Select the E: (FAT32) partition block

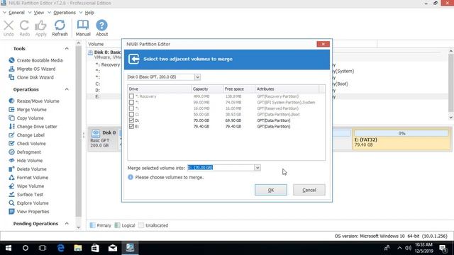pyautogui.click(x=402, y=140)
